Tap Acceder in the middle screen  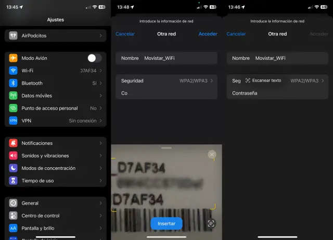pyautogui.click(x=208, y=34)
